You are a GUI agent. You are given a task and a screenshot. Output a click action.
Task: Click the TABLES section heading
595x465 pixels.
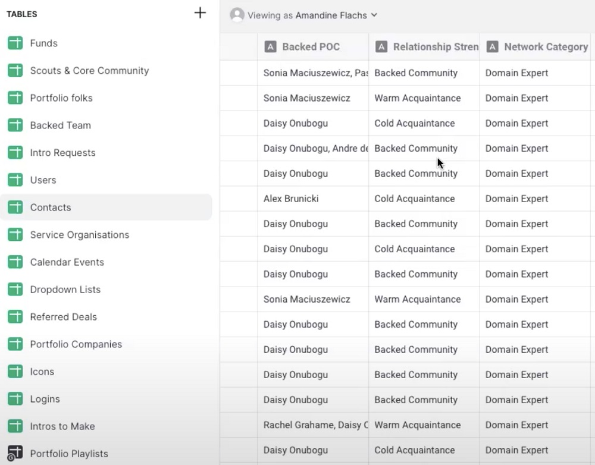click(21, 14)
